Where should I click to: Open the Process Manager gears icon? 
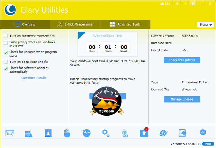click(106, 133)
